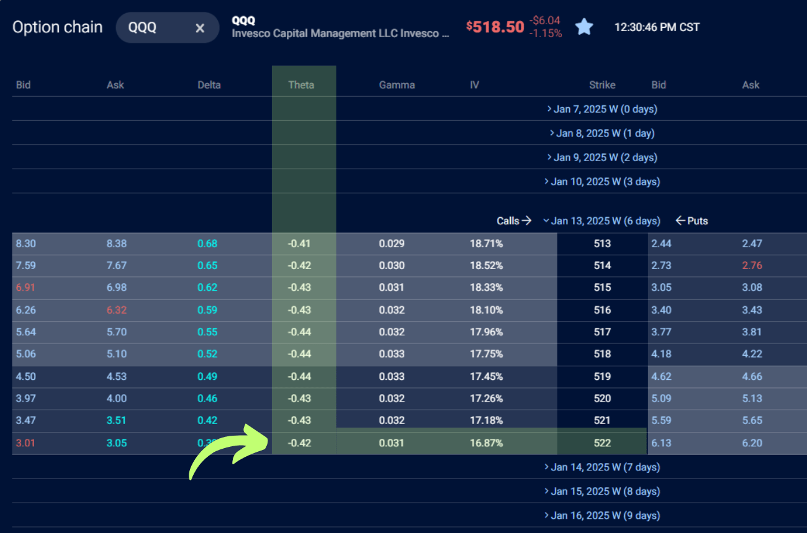The height and width of the screenshot is (533, 807).
Task: Click call bid 4.50
Action: tap(25, 376)
